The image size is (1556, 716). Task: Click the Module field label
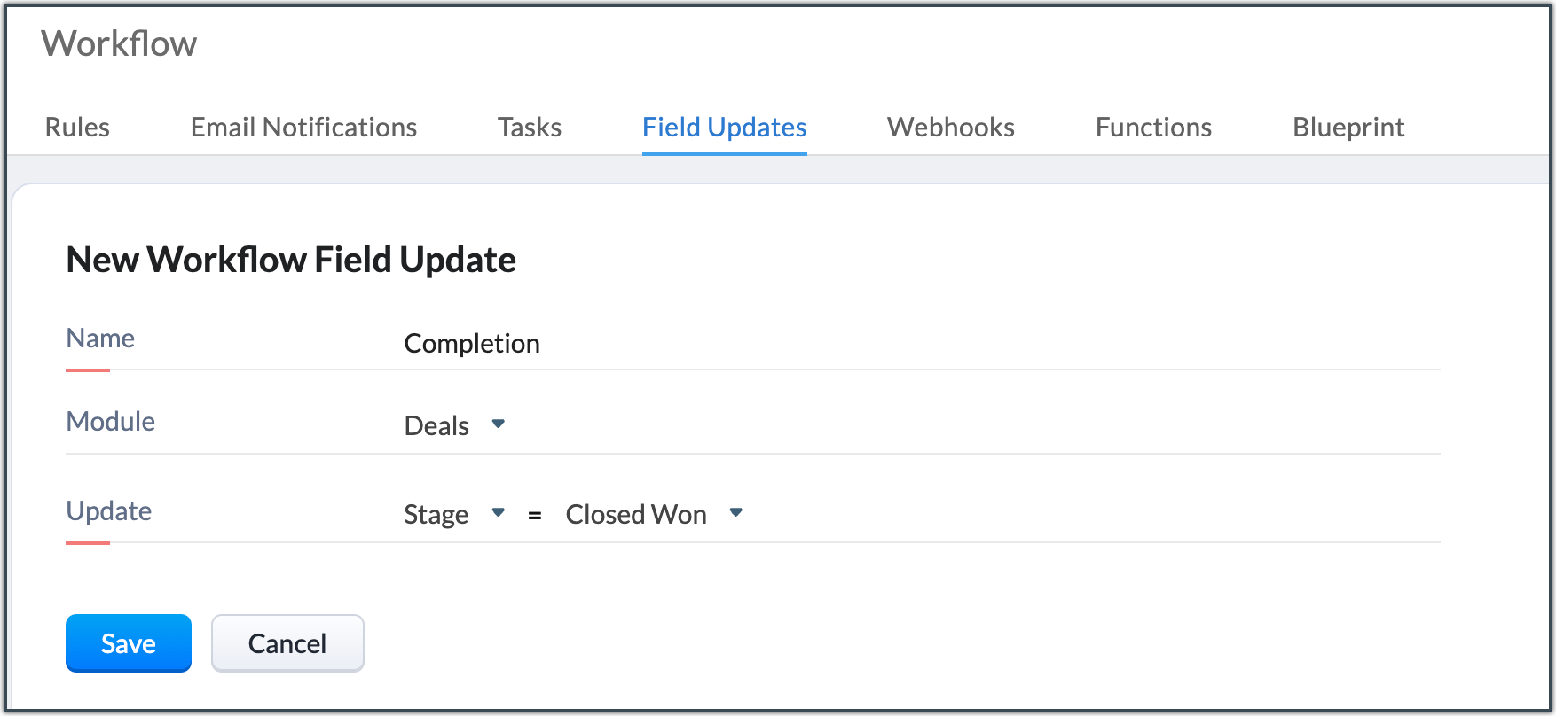(111, 422)
